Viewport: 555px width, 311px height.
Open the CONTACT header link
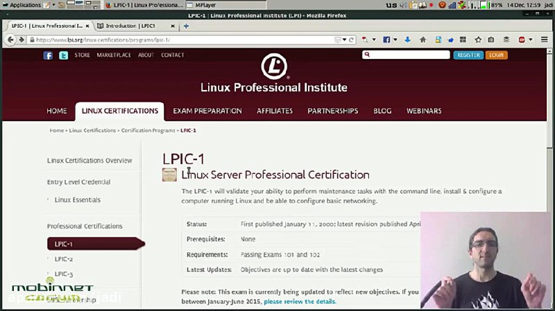tap(172, 55)
